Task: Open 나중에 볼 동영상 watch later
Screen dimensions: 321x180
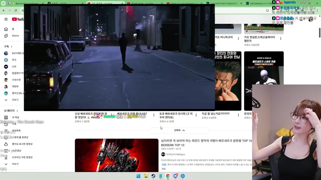Action: click(x=20, y=137)
